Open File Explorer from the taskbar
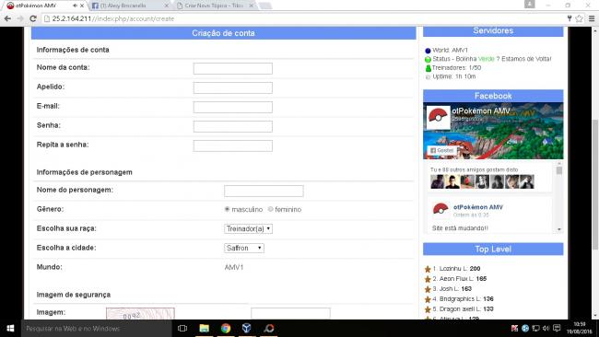 [204, 328]
